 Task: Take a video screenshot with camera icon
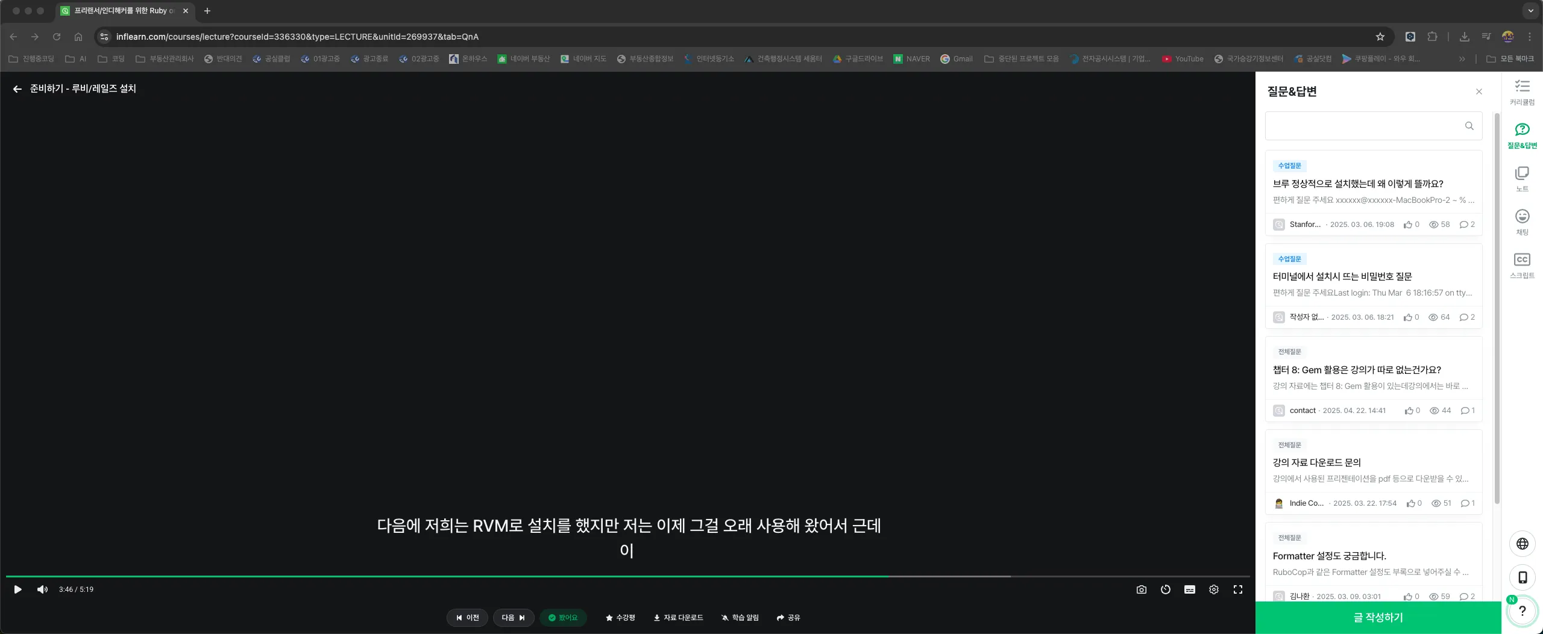(x=1142, y=590)
